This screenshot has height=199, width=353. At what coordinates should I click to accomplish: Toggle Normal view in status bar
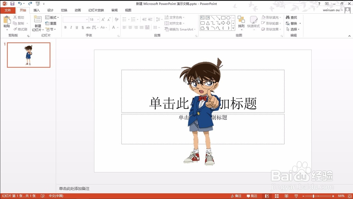pos(267,196)
